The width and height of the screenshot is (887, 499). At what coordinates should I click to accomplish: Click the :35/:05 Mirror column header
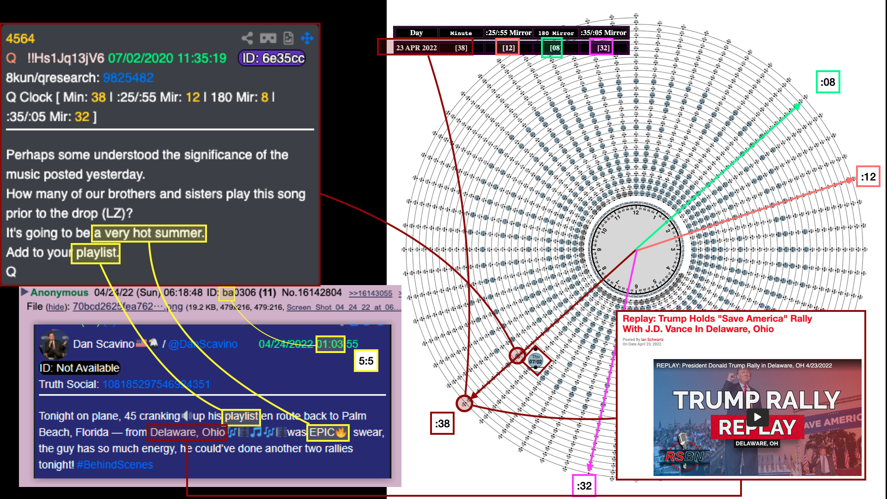pyautogui.click(x=604, y=33)
